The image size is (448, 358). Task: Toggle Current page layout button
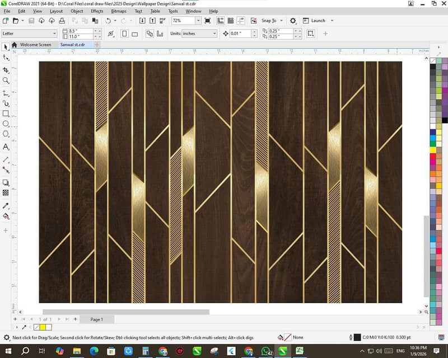(160, 34)
